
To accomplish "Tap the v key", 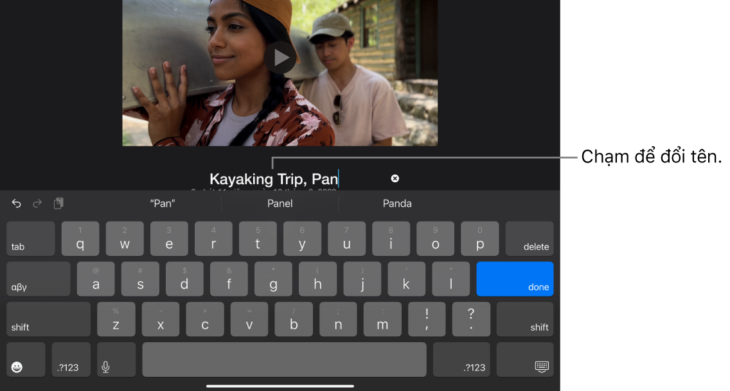I will (x=249, y=319).
